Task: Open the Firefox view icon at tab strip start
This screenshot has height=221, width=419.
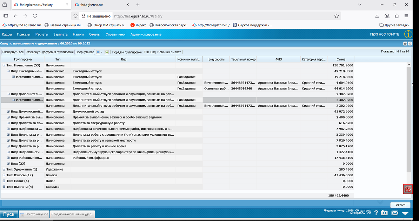Action: tap(5, 5)
